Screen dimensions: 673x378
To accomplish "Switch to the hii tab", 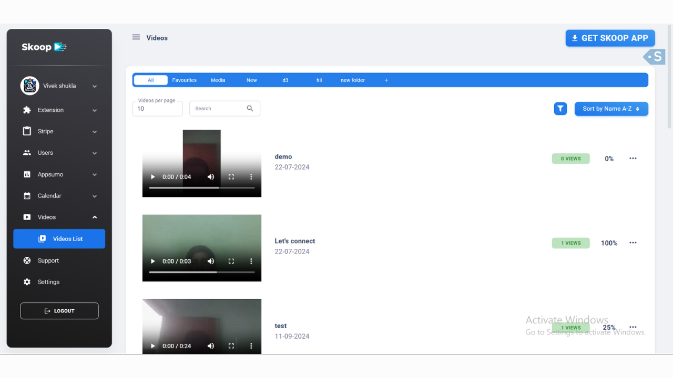I will coord(319,80).
